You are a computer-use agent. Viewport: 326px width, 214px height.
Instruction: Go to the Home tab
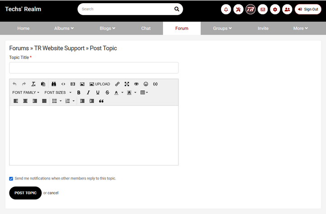click(23, 28)
